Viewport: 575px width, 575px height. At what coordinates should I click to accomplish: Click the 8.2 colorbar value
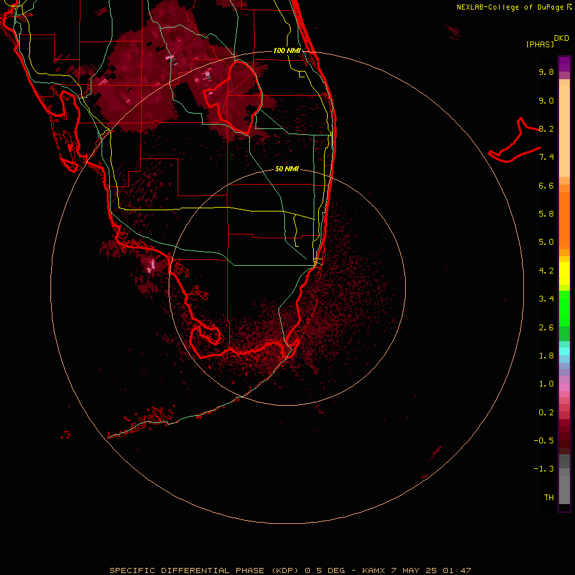546,128
